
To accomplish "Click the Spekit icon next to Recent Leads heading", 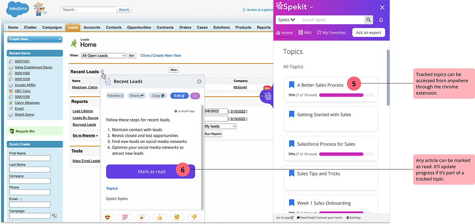I will pyautogui.click(x=102, y=71).
